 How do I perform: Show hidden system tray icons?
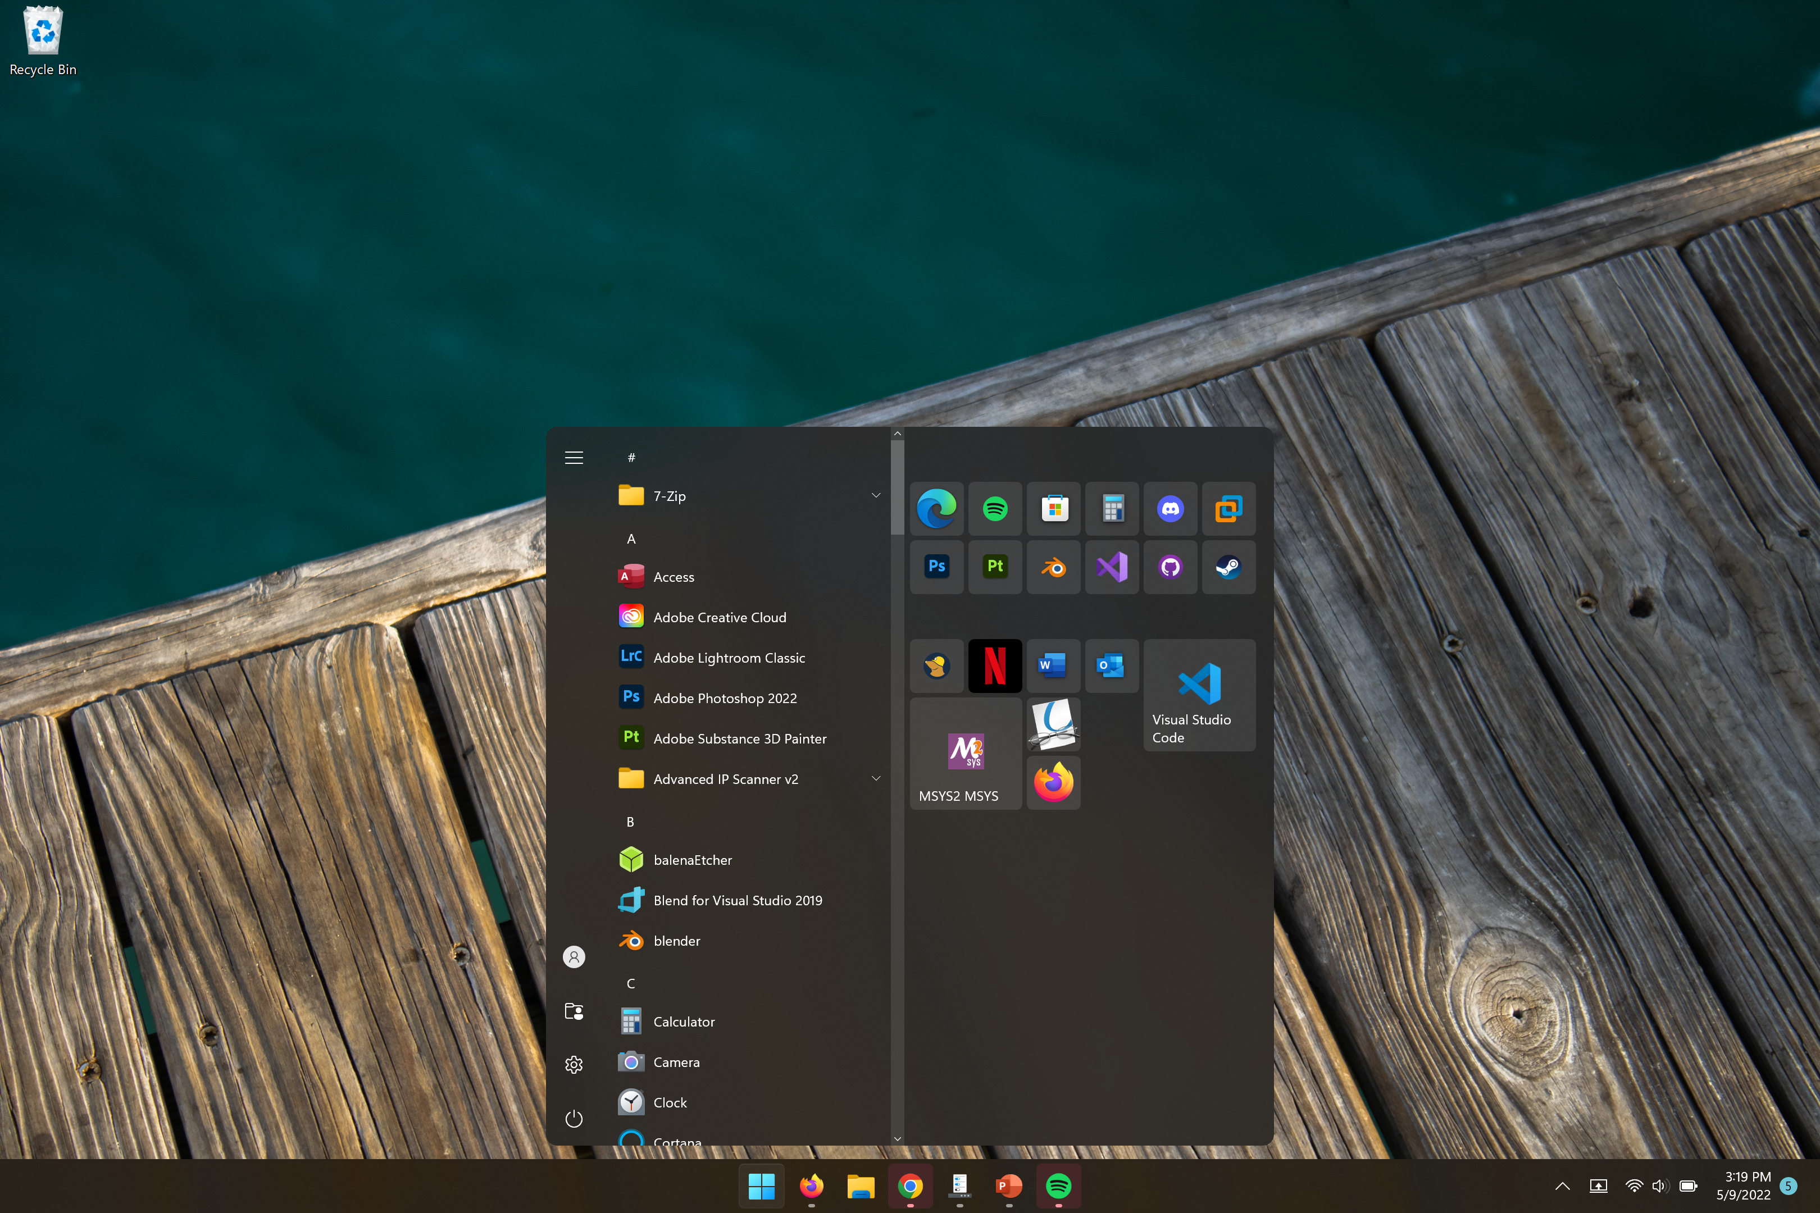(x=1562, y=1186)
